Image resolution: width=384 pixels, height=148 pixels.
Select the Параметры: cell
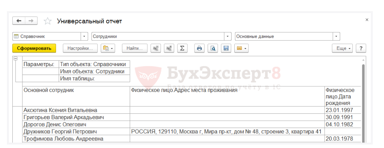coord(41,64)
